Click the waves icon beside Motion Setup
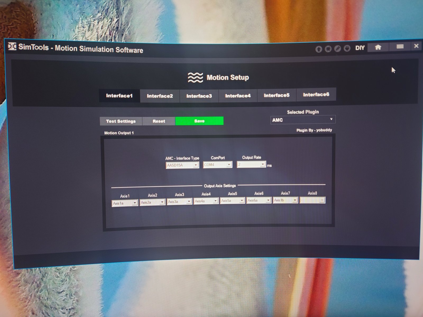 point(195,78)
